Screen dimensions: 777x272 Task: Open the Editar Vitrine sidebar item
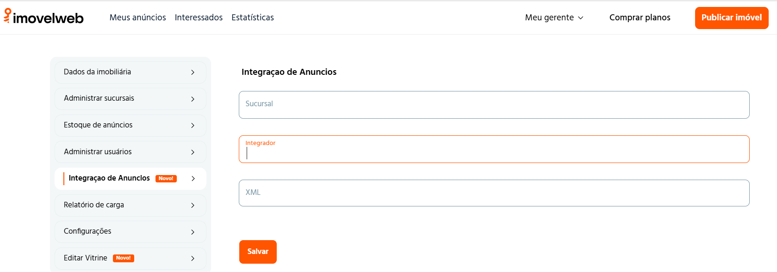point(86,258)
